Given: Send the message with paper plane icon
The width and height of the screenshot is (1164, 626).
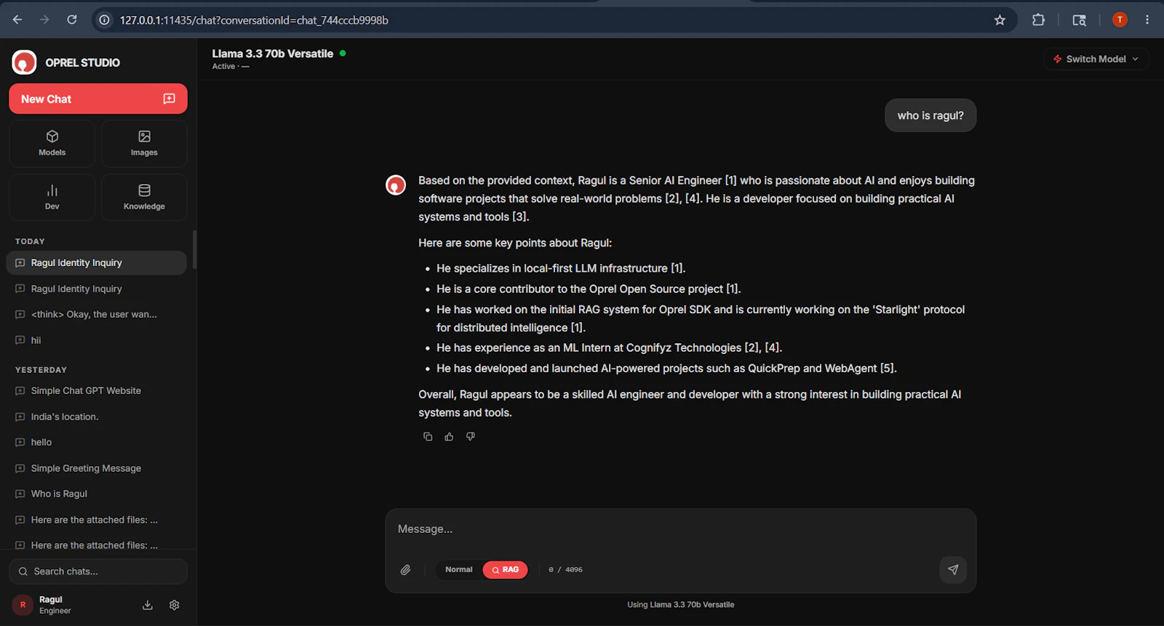Looking at the screenshot, I should click(953, 569).
